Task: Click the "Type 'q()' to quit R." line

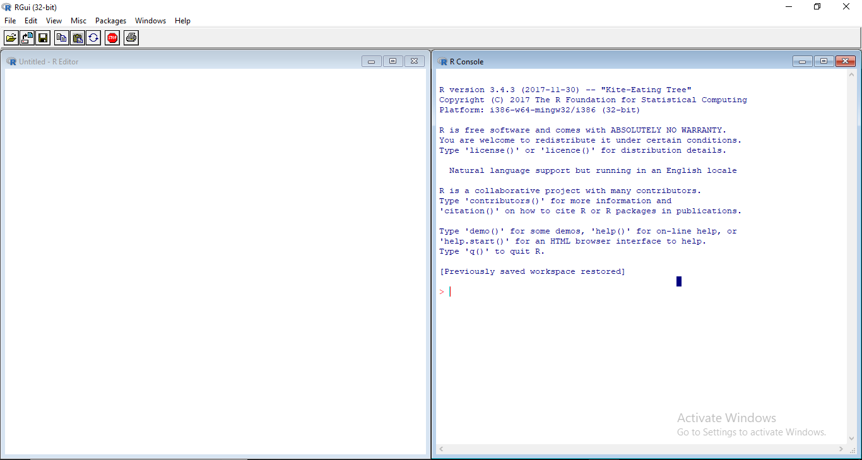Action: [492, 251]
